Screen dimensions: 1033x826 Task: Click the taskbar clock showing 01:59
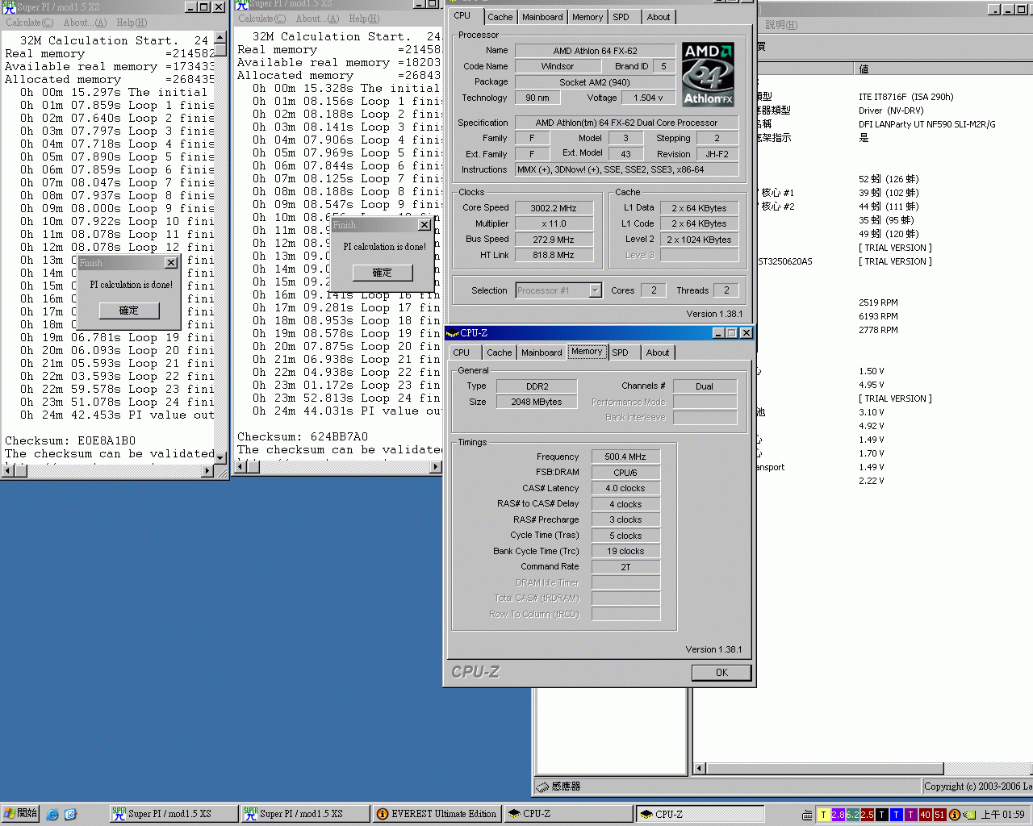coord(1003,815)
